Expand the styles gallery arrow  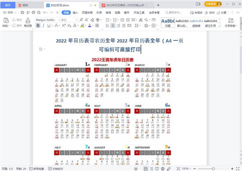220,26
